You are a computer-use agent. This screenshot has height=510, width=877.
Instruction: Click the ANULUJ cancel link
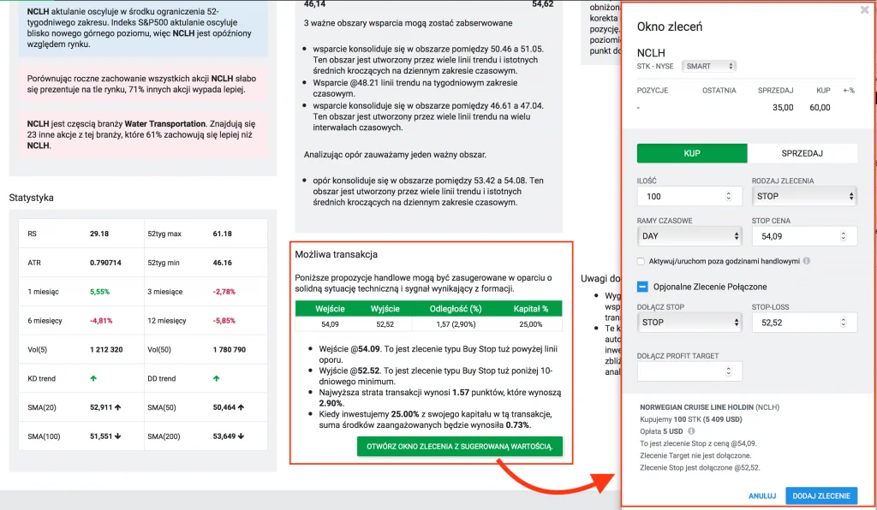(x=761, y=496)
